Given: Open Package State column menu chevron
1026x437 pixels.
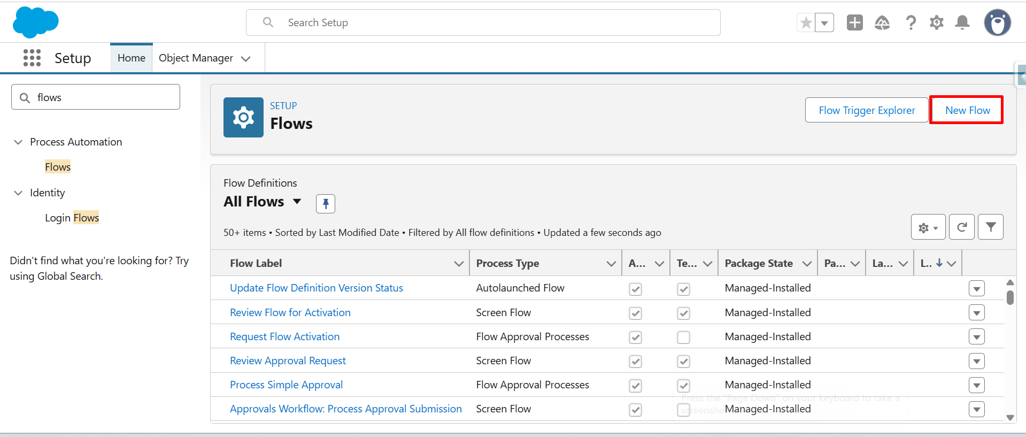Looking at the screenshot, I should click(x=807, y=263).
